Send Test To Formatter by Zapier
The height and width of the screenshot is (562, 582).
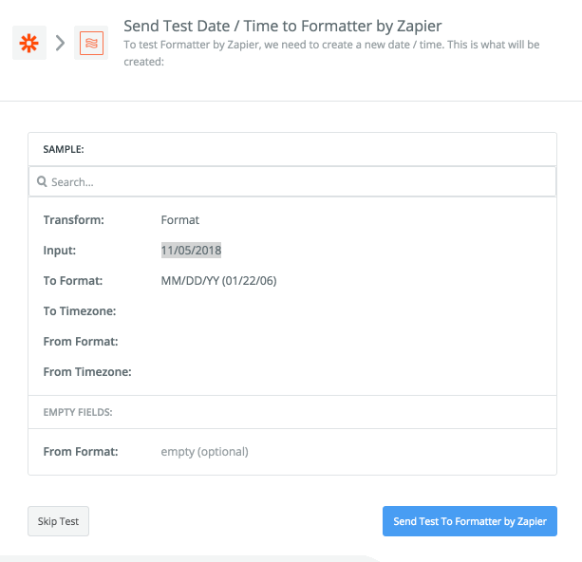470,521
